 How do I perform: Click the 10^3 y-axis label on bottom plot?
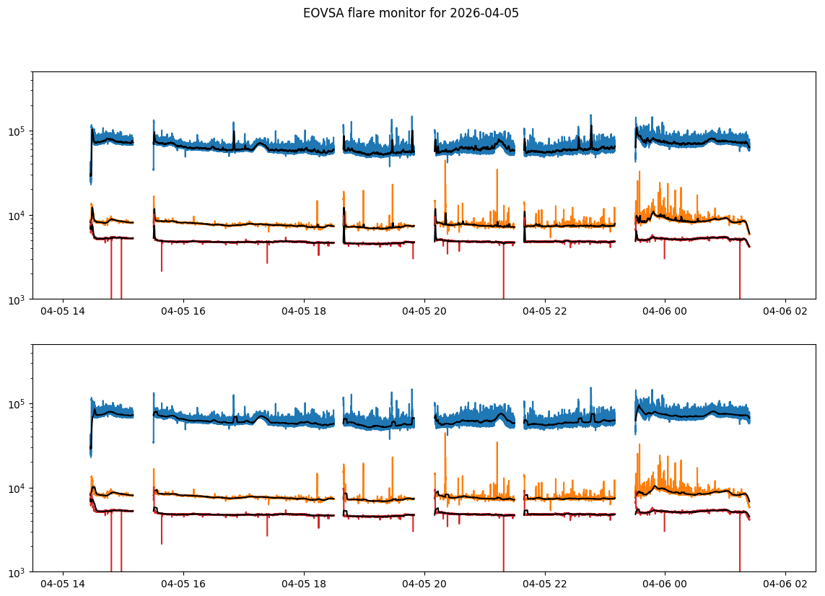pos(19,572)
